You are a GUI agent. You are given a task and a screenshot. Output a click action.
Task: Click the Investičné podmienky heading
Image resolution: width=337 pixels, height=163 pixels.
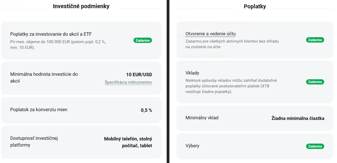[x=81, y=6]
